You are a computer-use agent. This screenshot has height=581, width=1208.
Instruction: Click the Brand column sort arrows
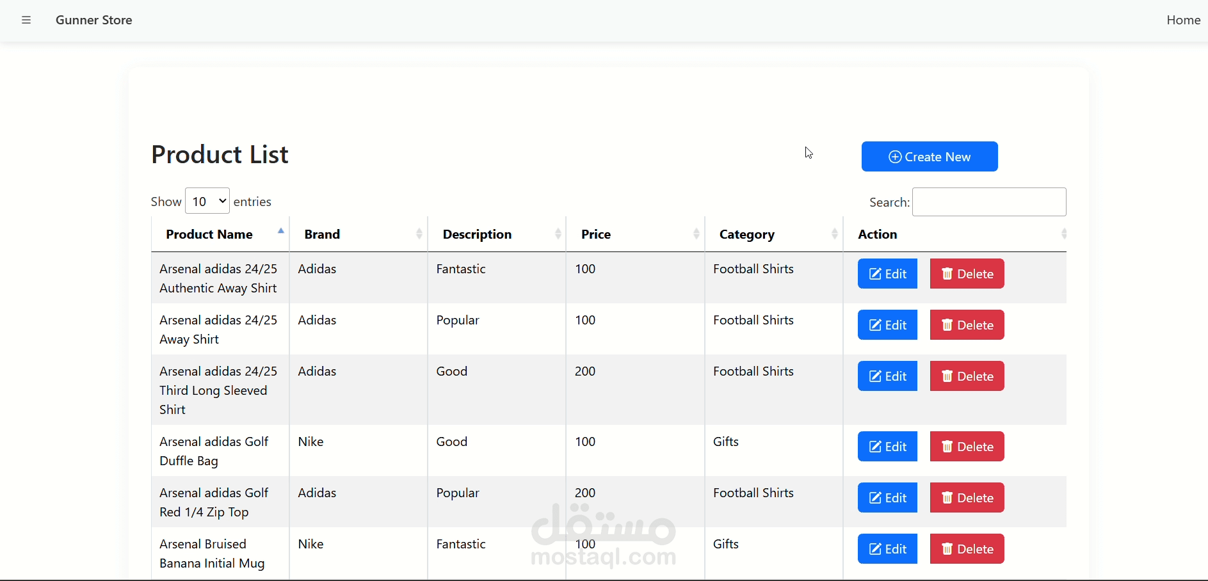point(419,234)
